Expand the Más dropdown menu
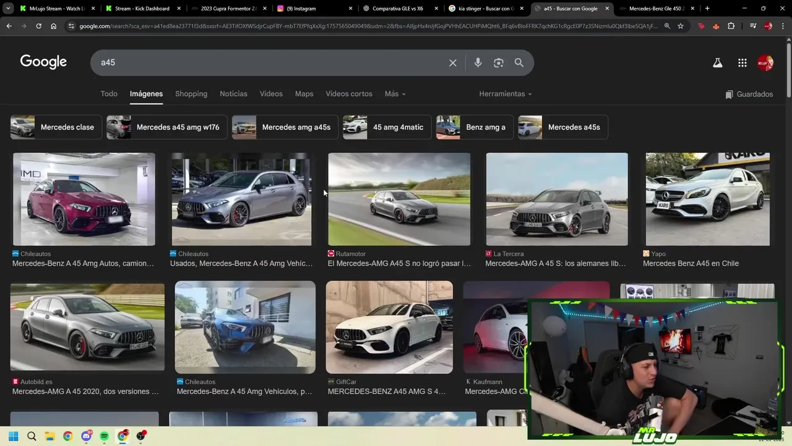 (x=395, y=94)
